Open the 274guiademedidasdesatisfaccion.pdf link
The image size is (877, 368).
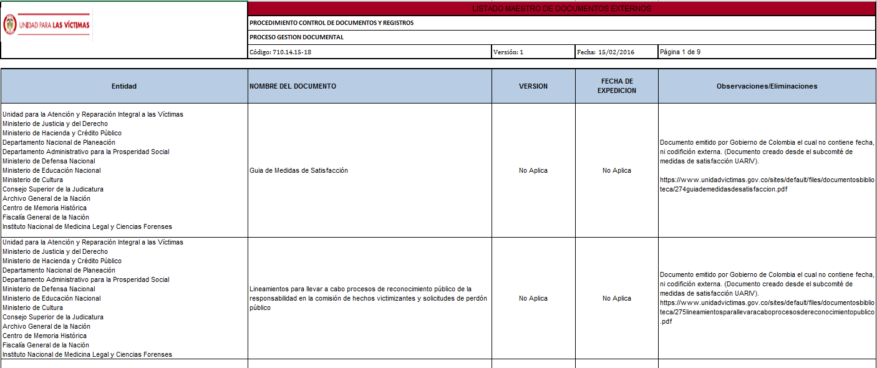click(767, 185)
